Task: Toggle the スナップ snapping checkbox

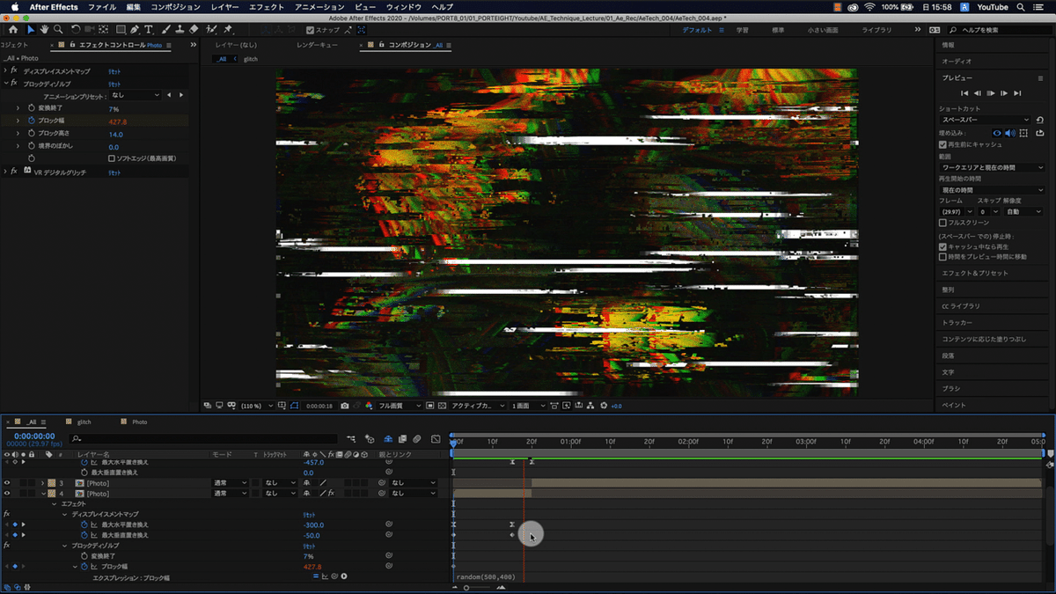Action: point(310,30)
